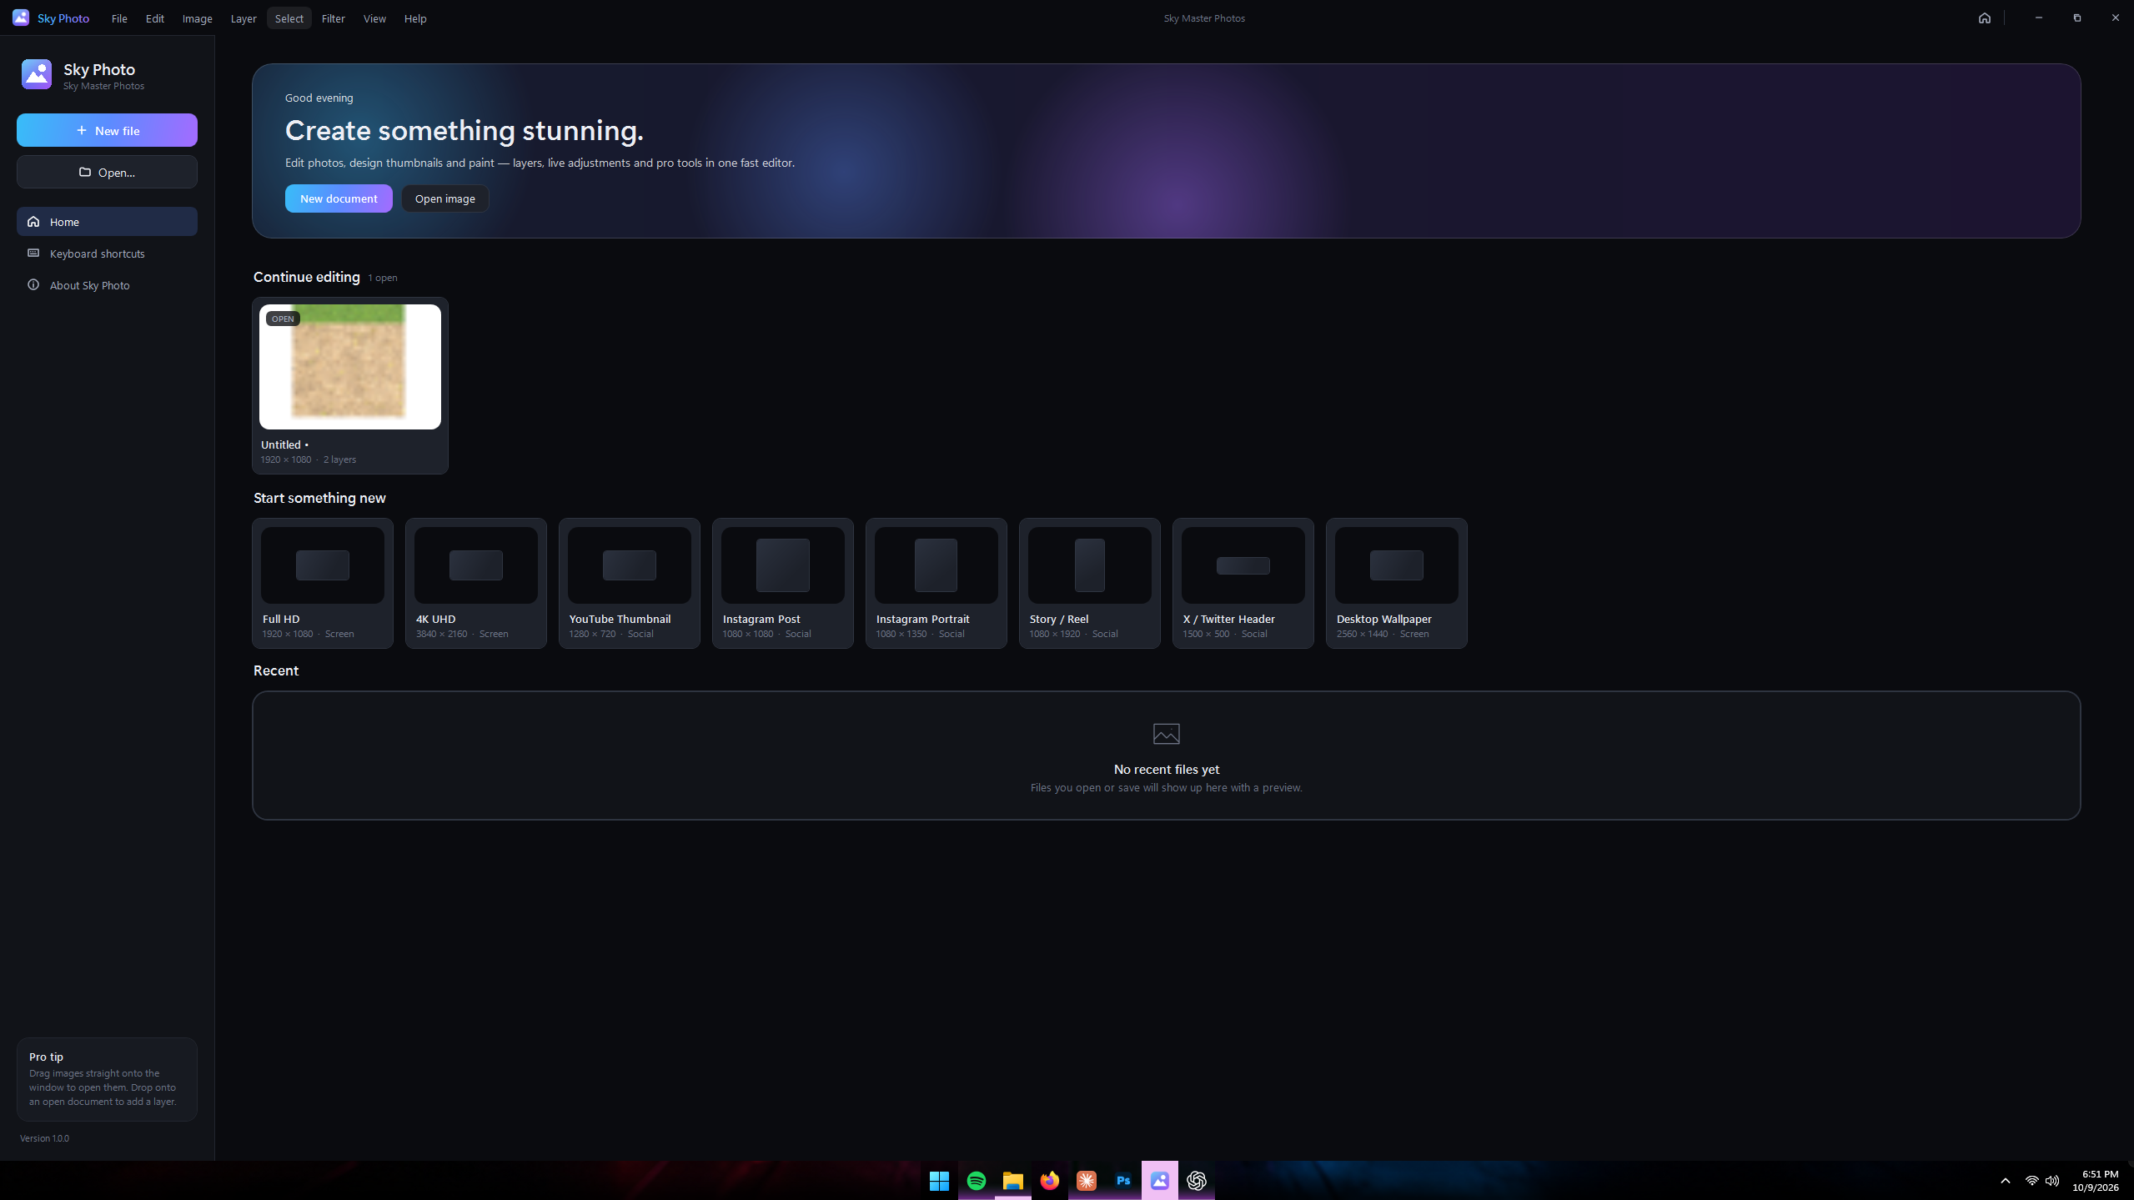Click the orange starburst taskbar app icon

(1086, 1180)
